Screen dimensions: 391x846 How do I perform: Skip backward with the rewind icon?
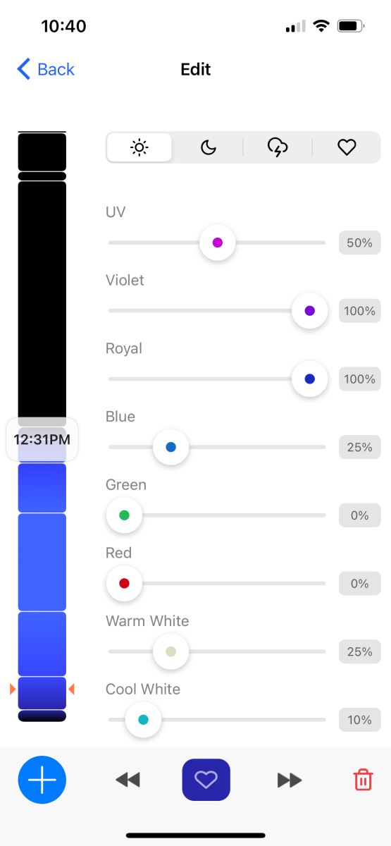pyautogui.click(x=128, y=780)
